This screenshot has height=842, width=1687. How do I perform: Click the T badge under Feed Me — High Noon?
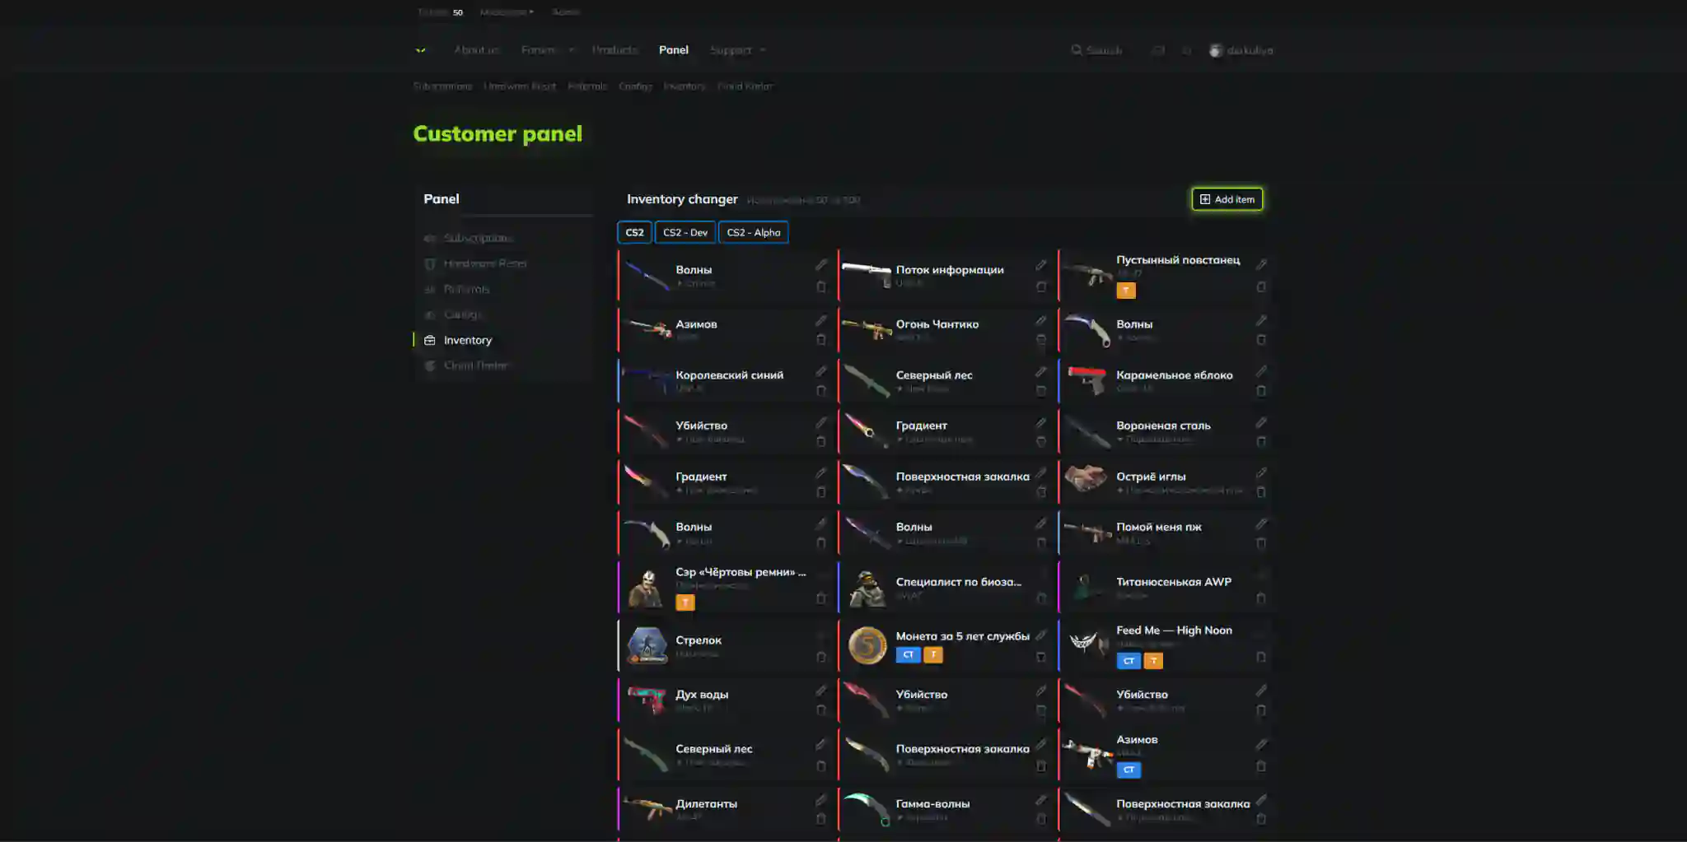pyautogui.click(x=1153, y=661)
